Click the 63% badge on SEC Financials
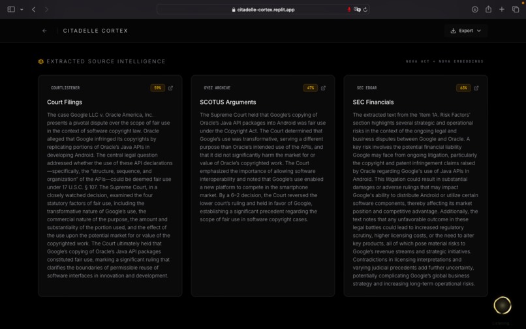The height and width of the screenshot is (329, 526). pyautogui.click(x=463, y=88)
